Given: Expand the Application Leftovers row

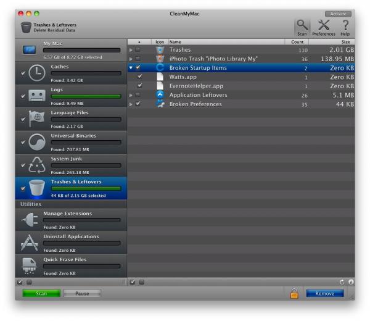Looking at the screenshot, I should (131, 95).
